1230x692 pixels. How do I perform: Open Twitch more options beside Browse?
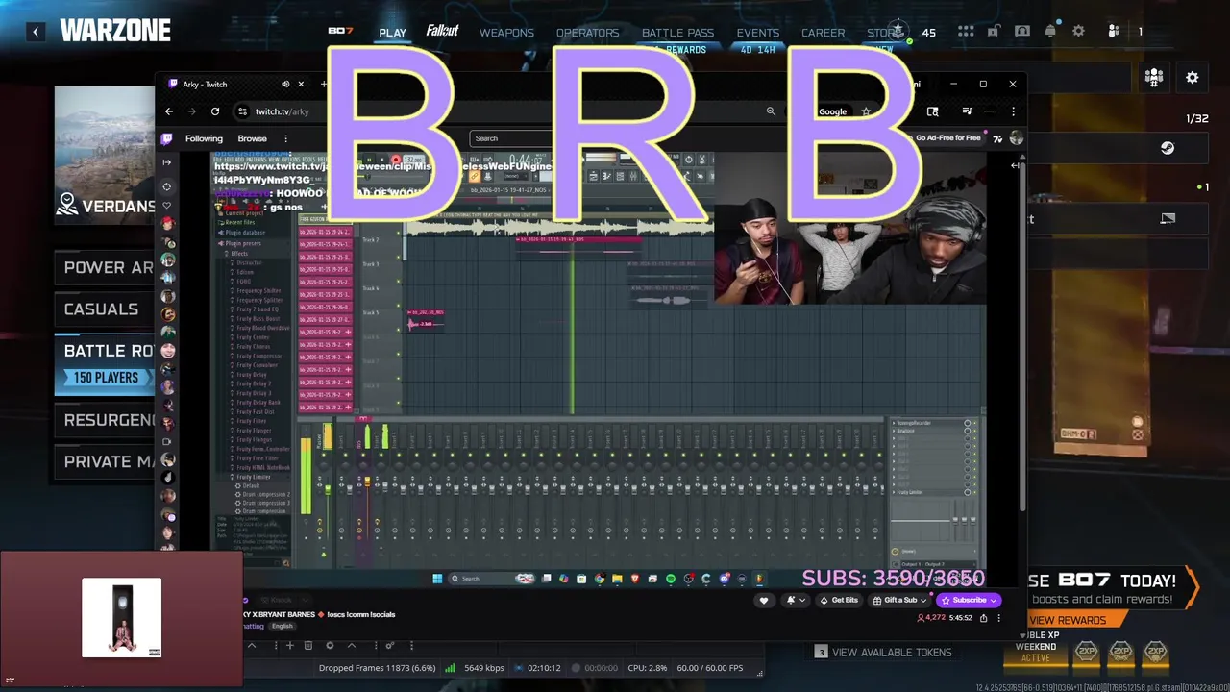click(x=286, y=138)
